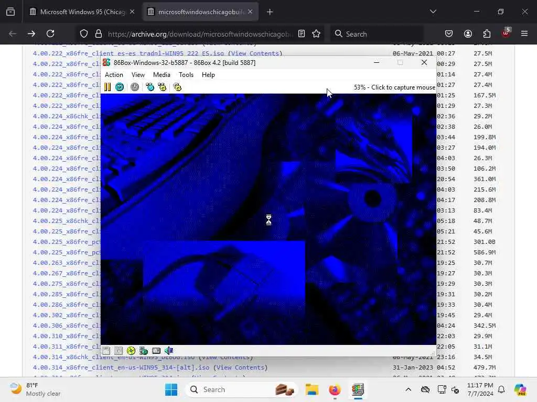Bookmark this page with star icon
The image size is (537, 402).
pos(316,33)
